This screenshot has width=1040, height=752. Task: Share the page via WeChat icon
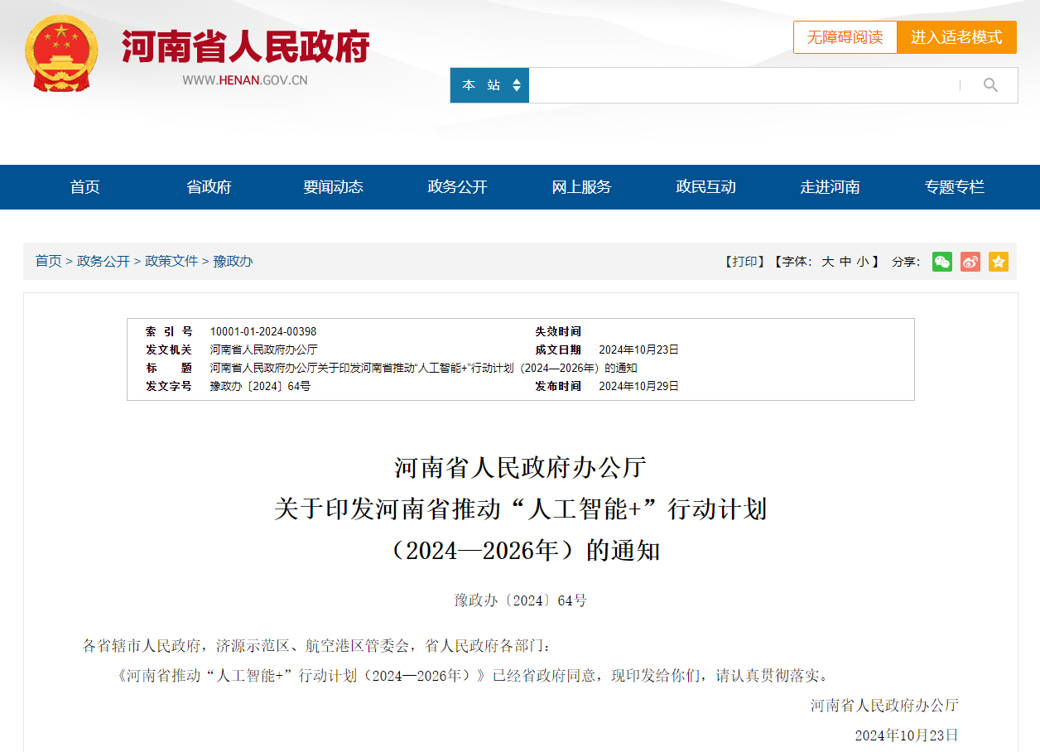[x=942, y=262]
